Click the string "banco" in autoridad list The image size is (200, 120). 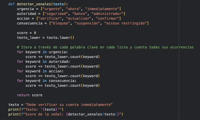click(x=80, y=14)
